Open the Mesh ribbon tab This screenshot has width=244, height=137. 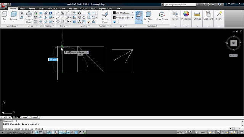pos(22,8)
